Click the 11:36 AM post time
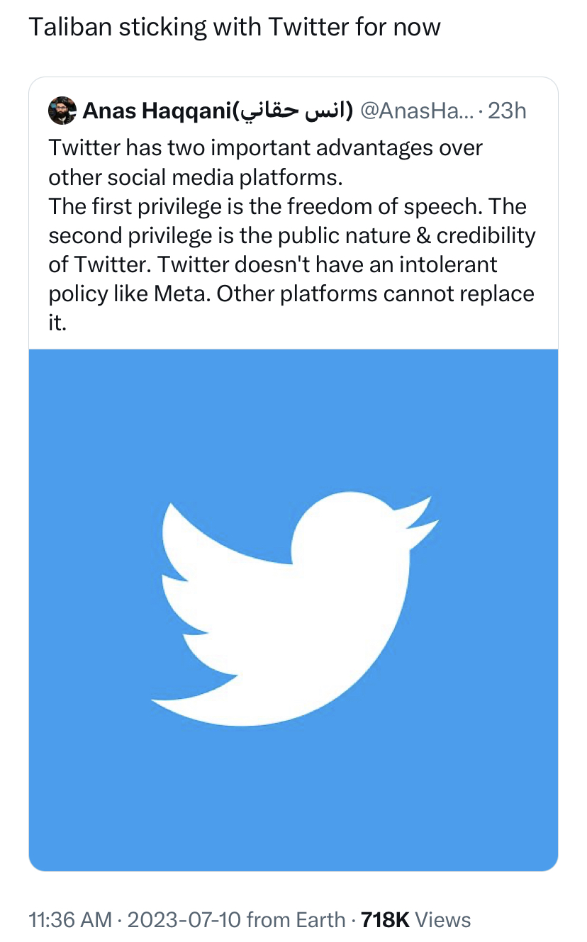This screenshot has height=942, width=587. click(69, 920)
